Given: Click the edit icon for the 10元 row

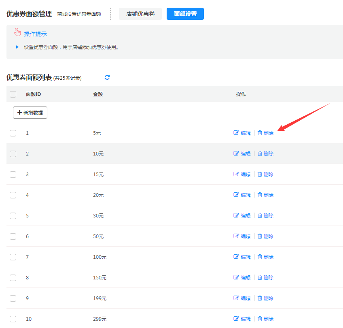Looking at the screenshot, I should click(236, 153).
